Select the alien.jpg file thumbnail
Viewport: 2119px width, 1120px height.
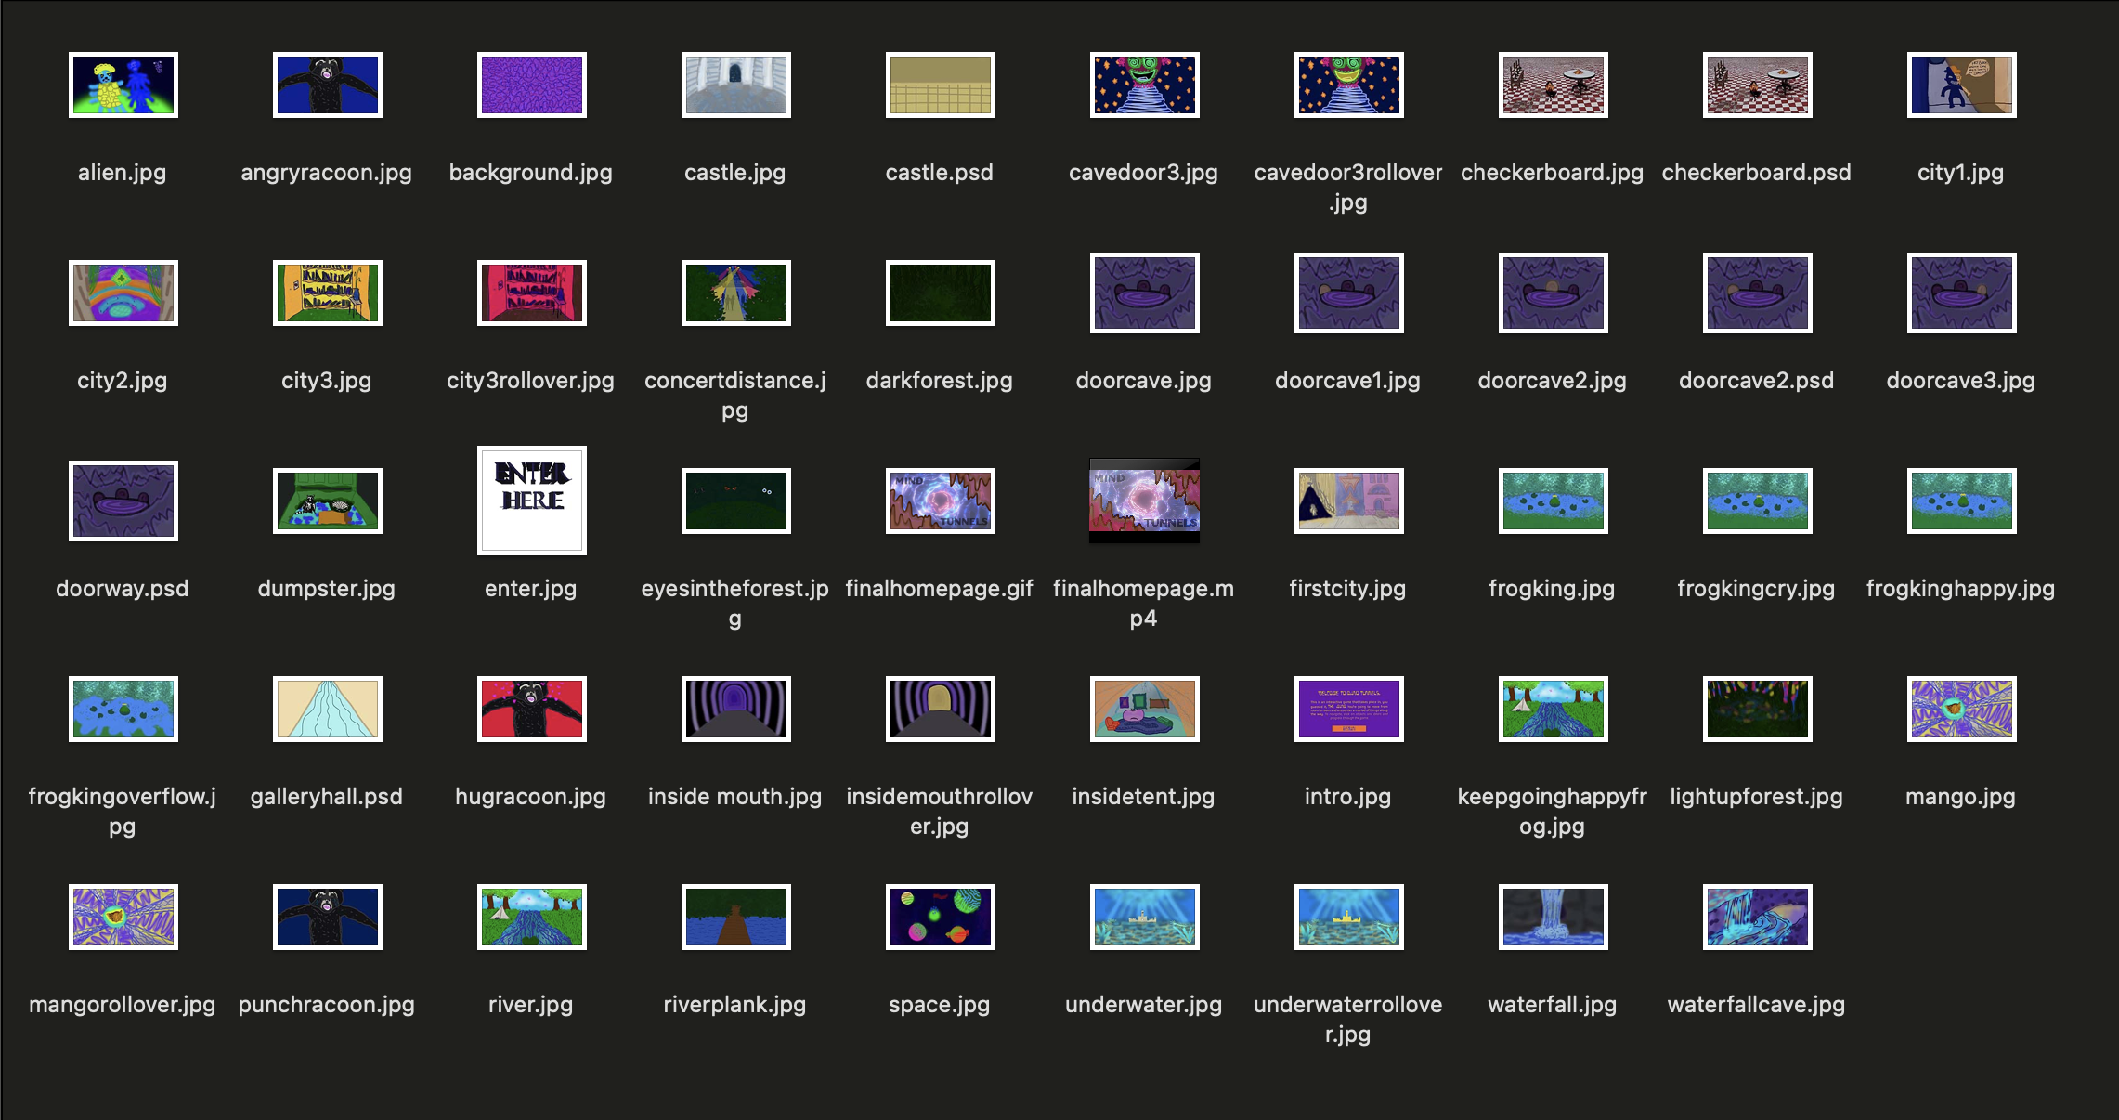pos(123,85)
